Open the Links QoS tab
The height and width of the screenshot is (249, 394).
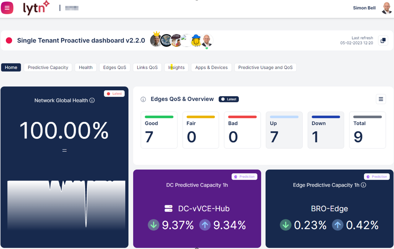click(147, 67)
